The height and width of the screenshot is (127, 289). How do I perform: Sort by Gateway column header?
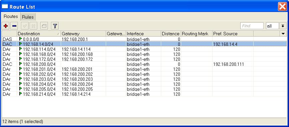(83, 34)
